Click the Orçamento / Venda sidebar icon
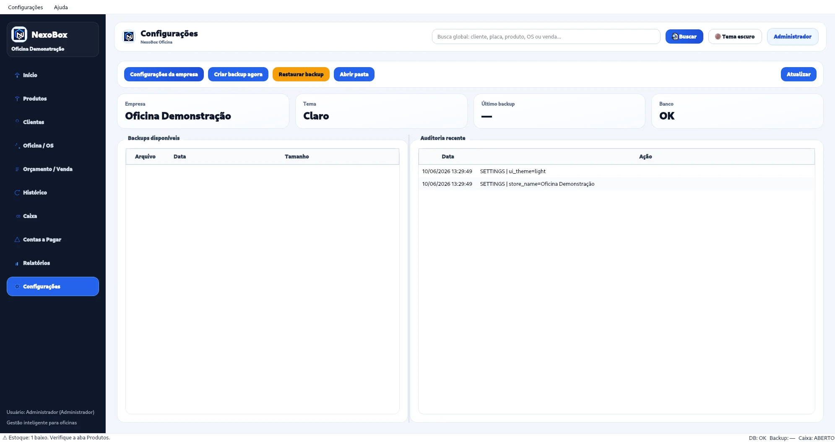Screen dimensions: 835x442 (17, 169)
